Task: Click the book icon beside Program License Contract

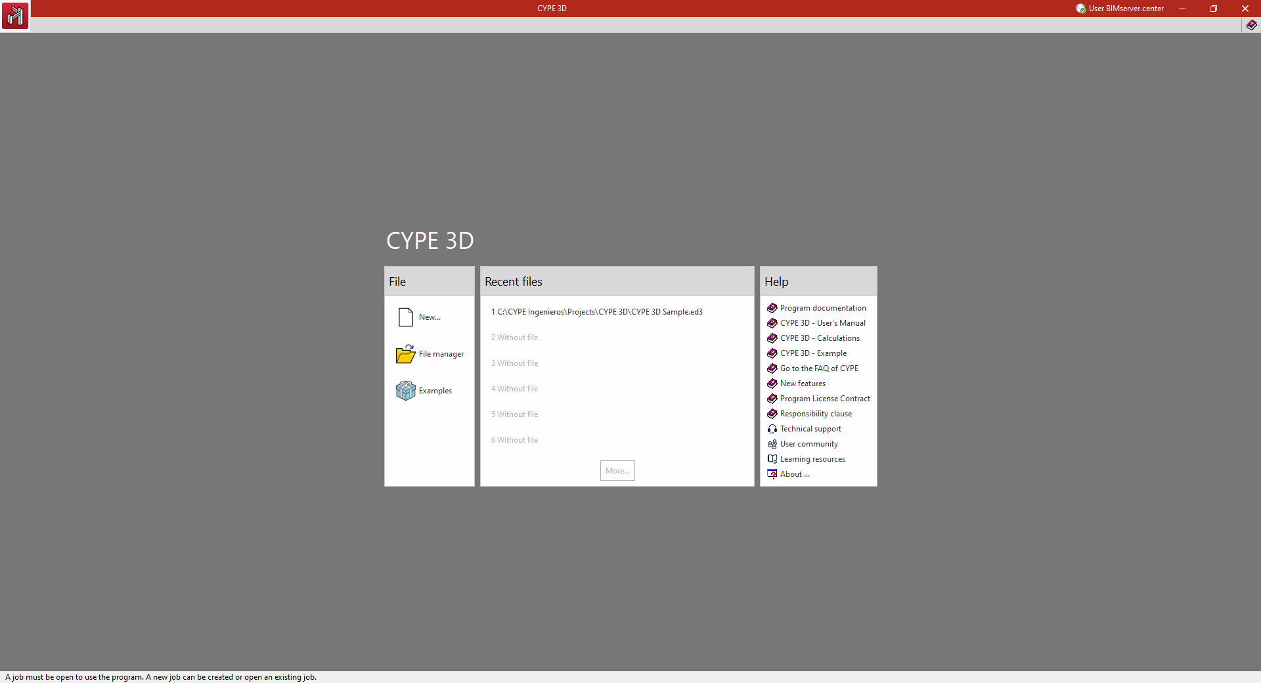Action: (x=772, y=399)
